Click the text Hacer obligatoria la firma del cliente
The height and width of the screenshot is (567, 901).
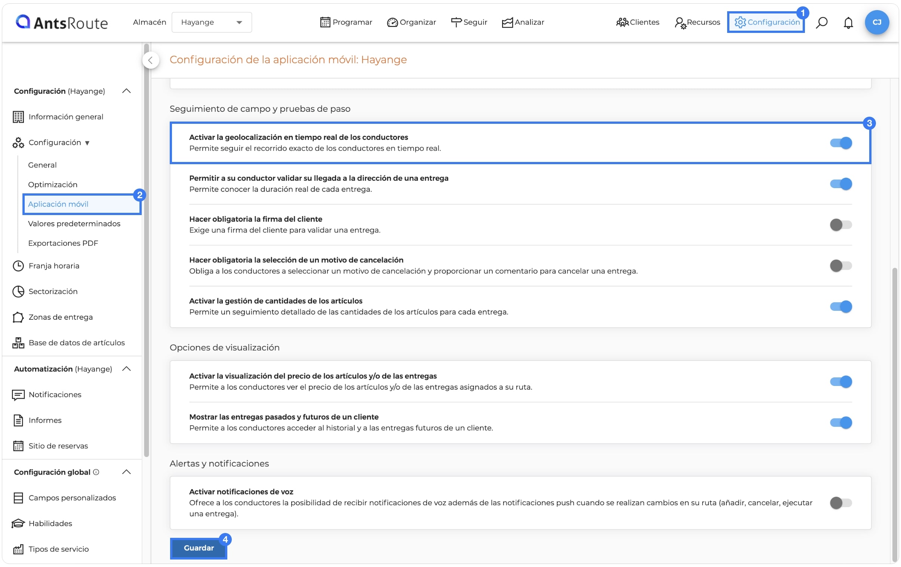click(256, 219)
